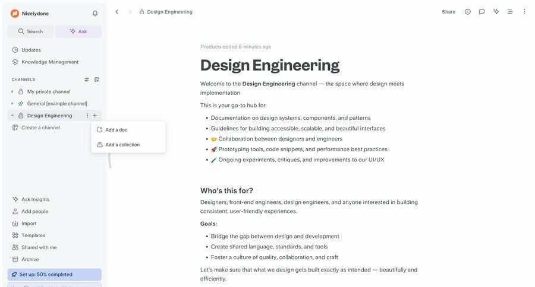Open the info icon in top bar
The height and width of the screenshot is (287, 535).
(468, 12)
